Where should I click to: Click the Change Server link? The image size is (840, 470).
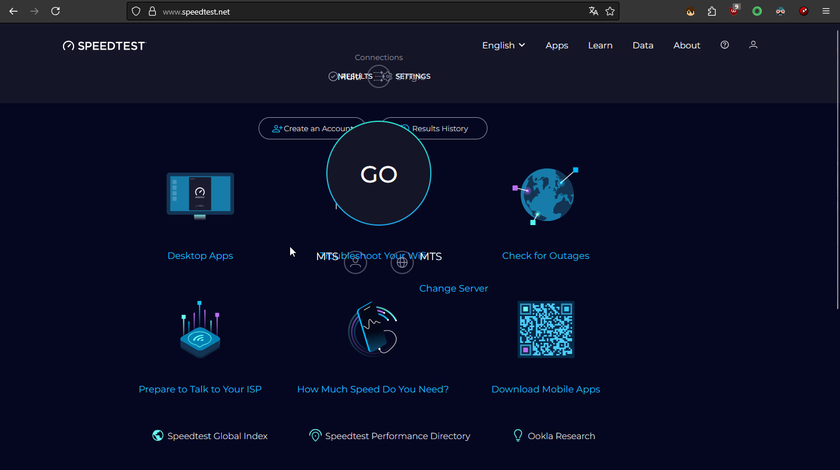point(454,288)
